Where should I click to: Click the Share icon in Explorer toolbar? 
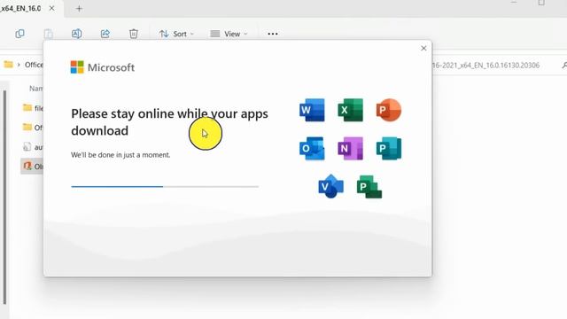(105, 34)
